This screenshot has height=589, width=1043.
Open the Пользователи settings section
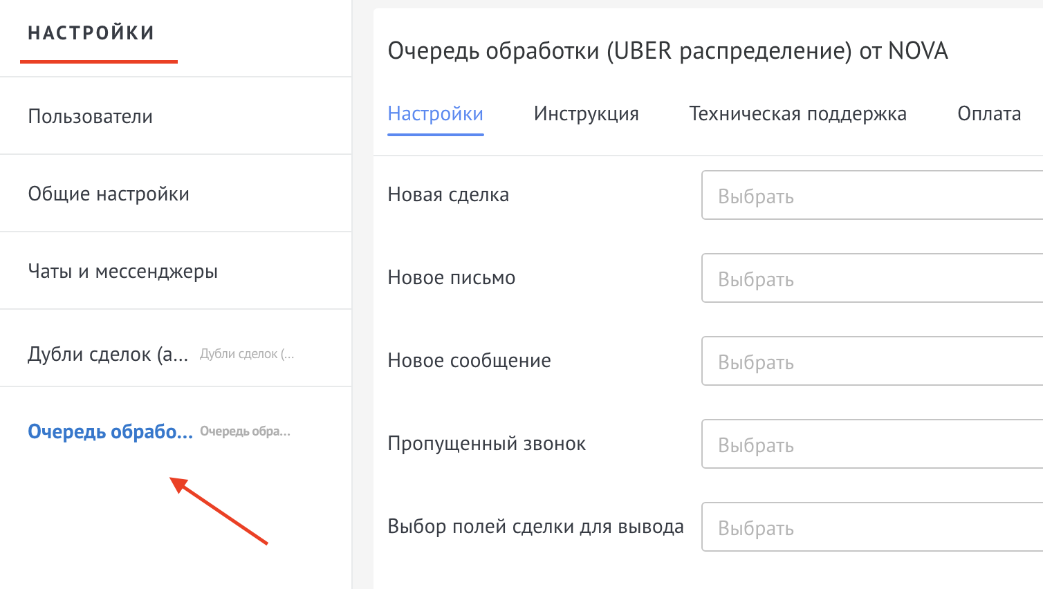click(90, 116)
